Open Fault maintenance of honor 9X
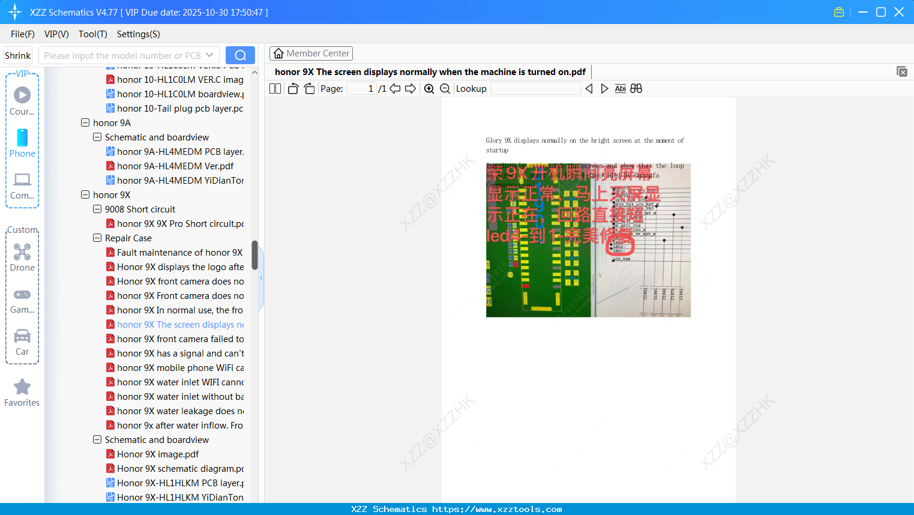 pyautogui.click(x=175, y=252)
